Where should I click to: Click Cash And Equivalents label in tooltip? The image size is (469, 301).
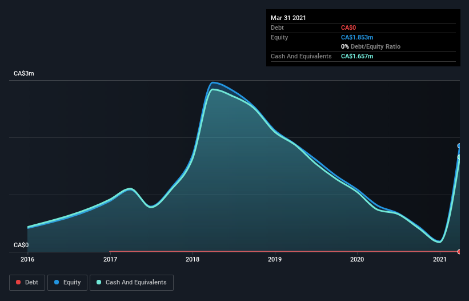point(301,56)
